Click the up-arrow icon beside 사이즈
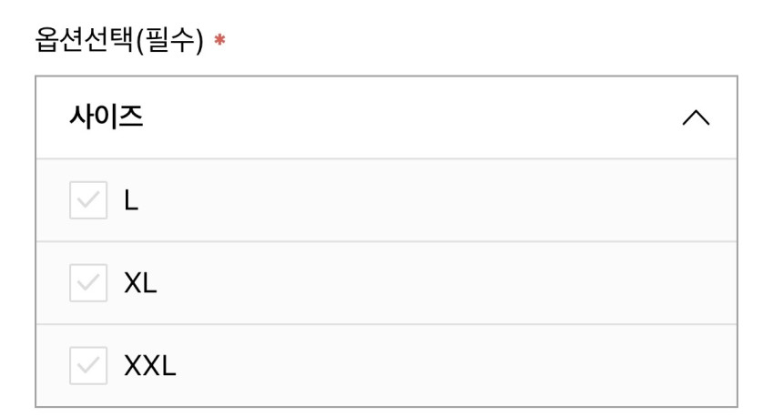The height and width of the screenshot is (417, 773). click(696, 118)
